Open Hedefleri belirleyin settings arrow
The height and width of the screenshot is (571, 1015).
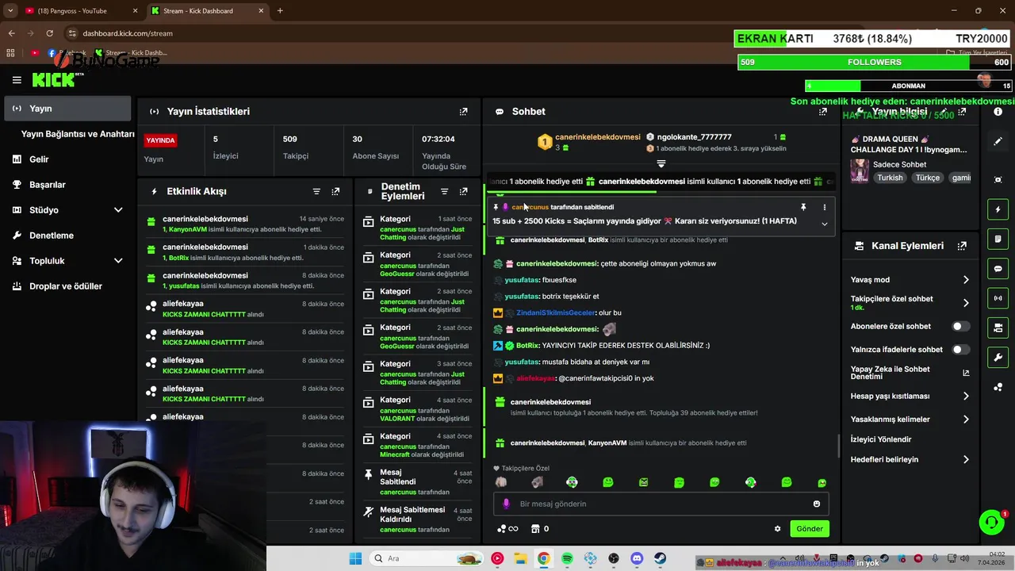tap(966, 460)
